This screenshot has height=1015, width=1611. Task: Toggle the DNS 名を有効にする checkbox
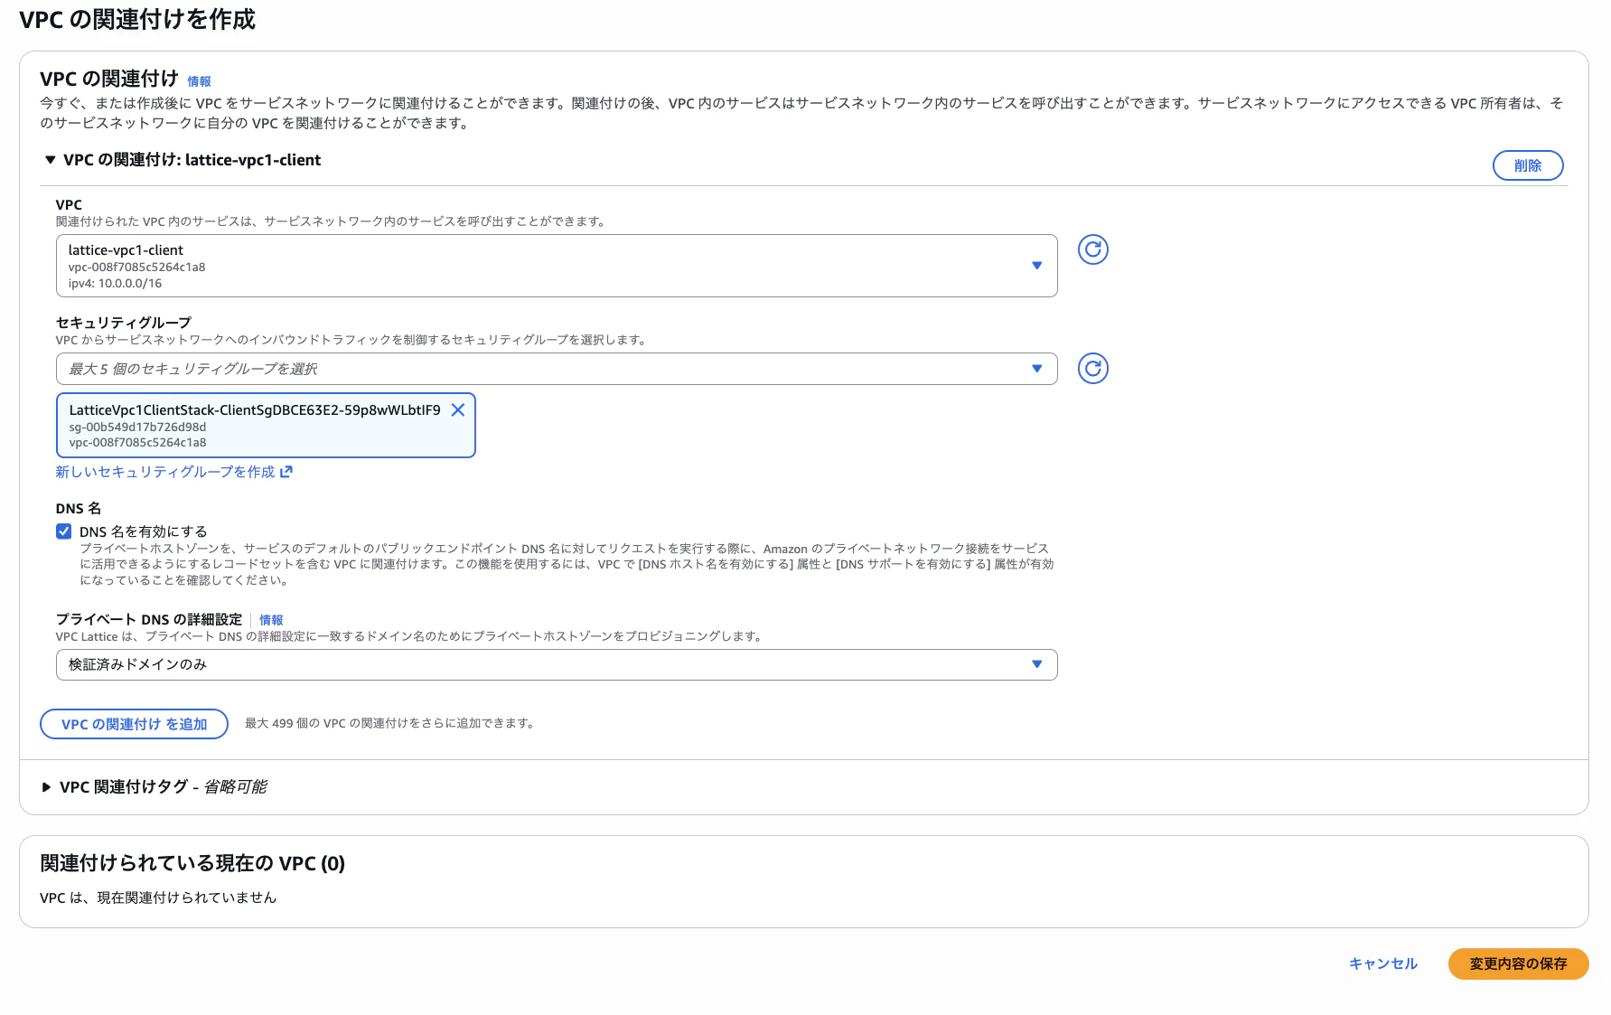[x=64, y=531]
